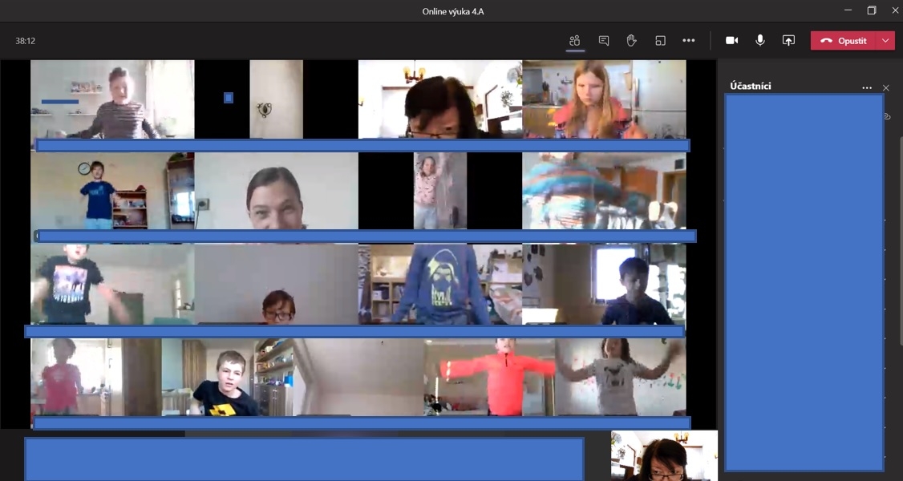Select video of boy in black yellow shirt
This screenshot has height=481, width=903.
pos(228,377)
